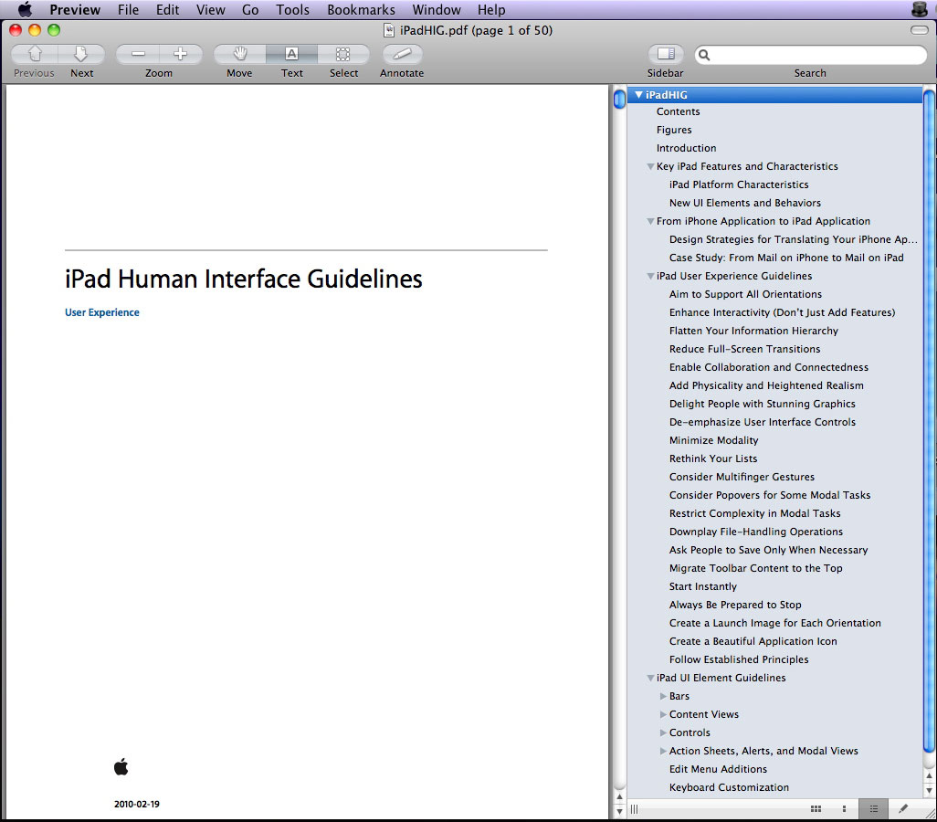The width and height of the screenshot is (937, 822).
Task: Jump to Figures in the outline
Action: coord(674,130)
